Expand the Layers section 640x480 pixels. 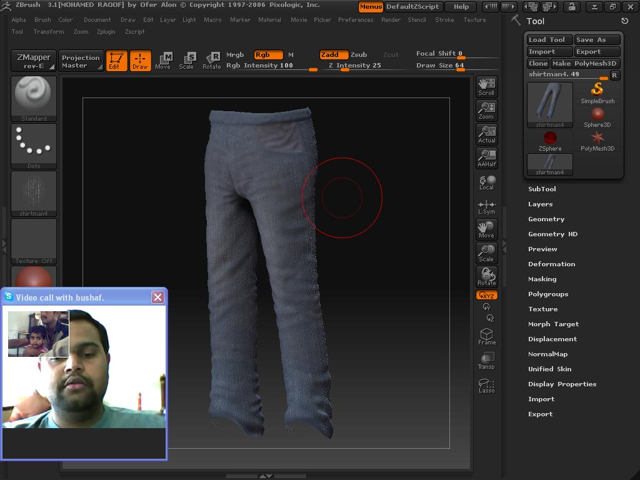541,204
